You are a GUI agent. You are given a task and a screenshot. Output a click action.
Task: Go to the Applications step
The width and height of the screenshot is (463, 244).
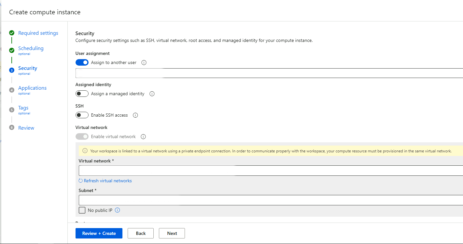tap(32, 88)
